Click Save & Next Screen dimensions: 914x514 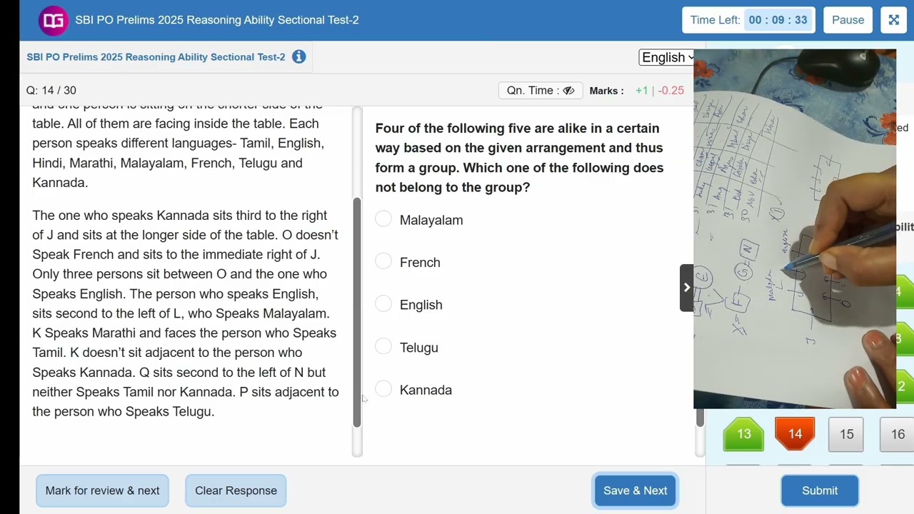click(635, 490)
